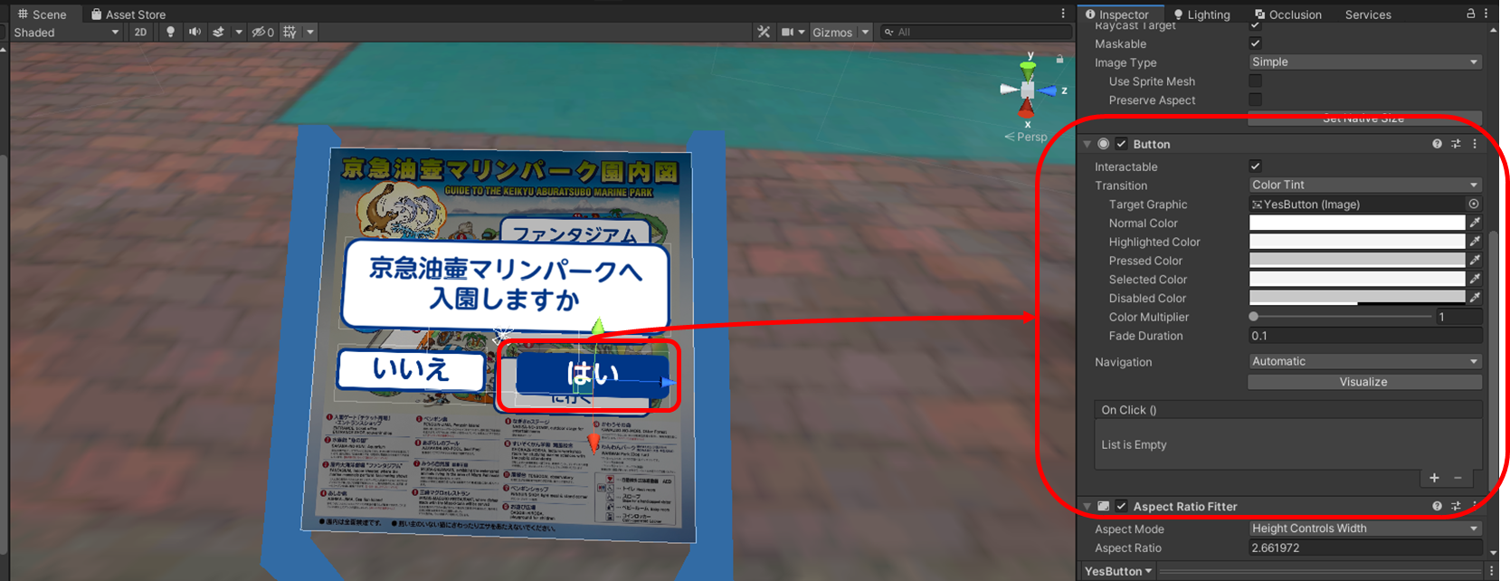The height and width of the screenshot is (581, 1510).
Task: Open Target Graphic object picker circle
Action: 1474,205
